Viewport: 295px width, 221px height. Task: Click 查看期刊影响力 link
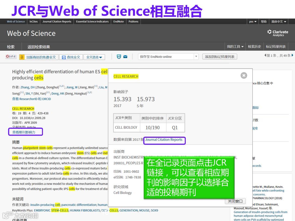click(24, 132)
